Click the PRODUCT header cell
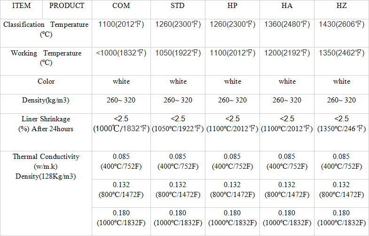Image resolution: width=369 pixels, height=236 pixels. coord(67,6)
